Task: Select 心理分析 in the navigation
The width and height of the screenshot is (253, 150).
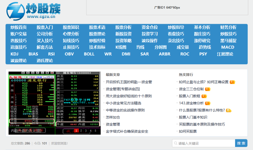Action: click(71, 34)
